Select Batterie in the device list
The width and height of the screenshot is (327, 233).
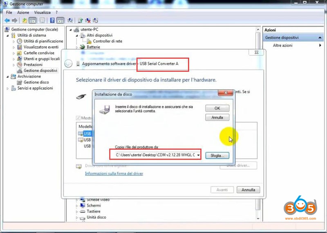[x=93, y=47]
